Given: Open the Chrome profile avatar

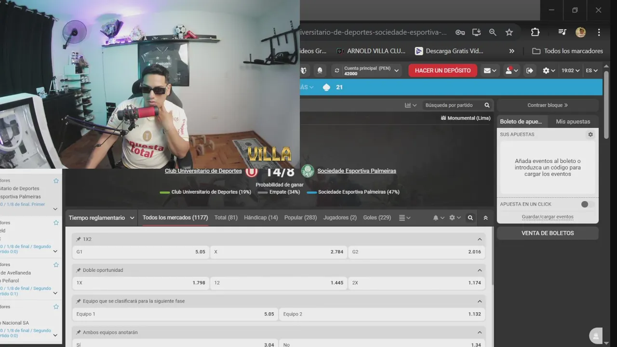Looking at the screenshot, I should pyautogui.click(x=580, y=32).
